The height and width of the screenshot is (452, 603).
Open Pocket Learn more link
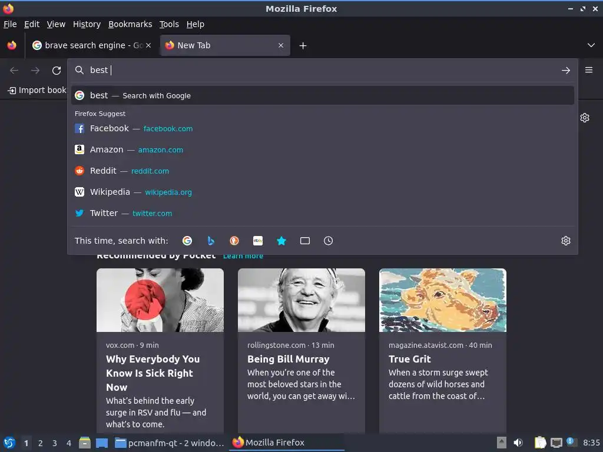pos(243,256)
